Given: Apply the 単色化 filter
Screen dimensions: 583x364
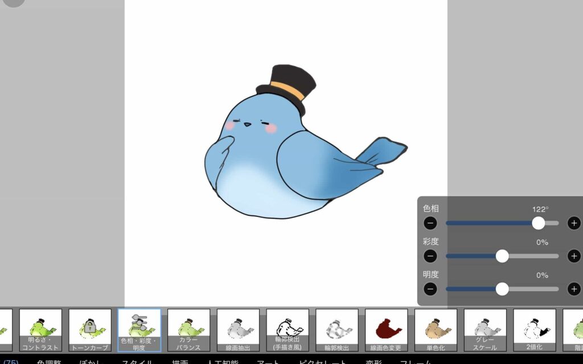Looking at the screenshot, I should click(436, 330).
